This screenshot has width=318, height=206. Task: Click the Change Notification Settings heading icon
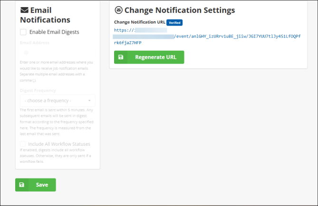(x=118, y=10)
